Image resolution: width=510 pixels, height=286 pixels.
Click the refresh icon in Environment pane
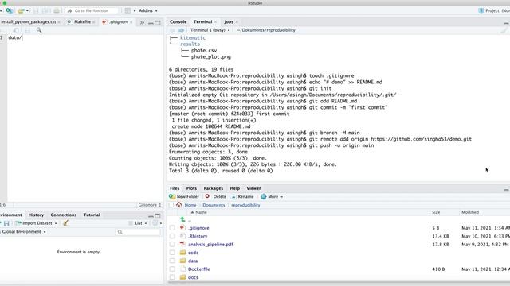(155, 223)
